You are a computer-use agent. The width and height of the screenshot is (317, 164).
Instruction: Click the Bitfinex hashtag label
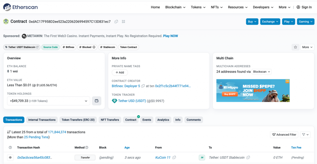68,47
